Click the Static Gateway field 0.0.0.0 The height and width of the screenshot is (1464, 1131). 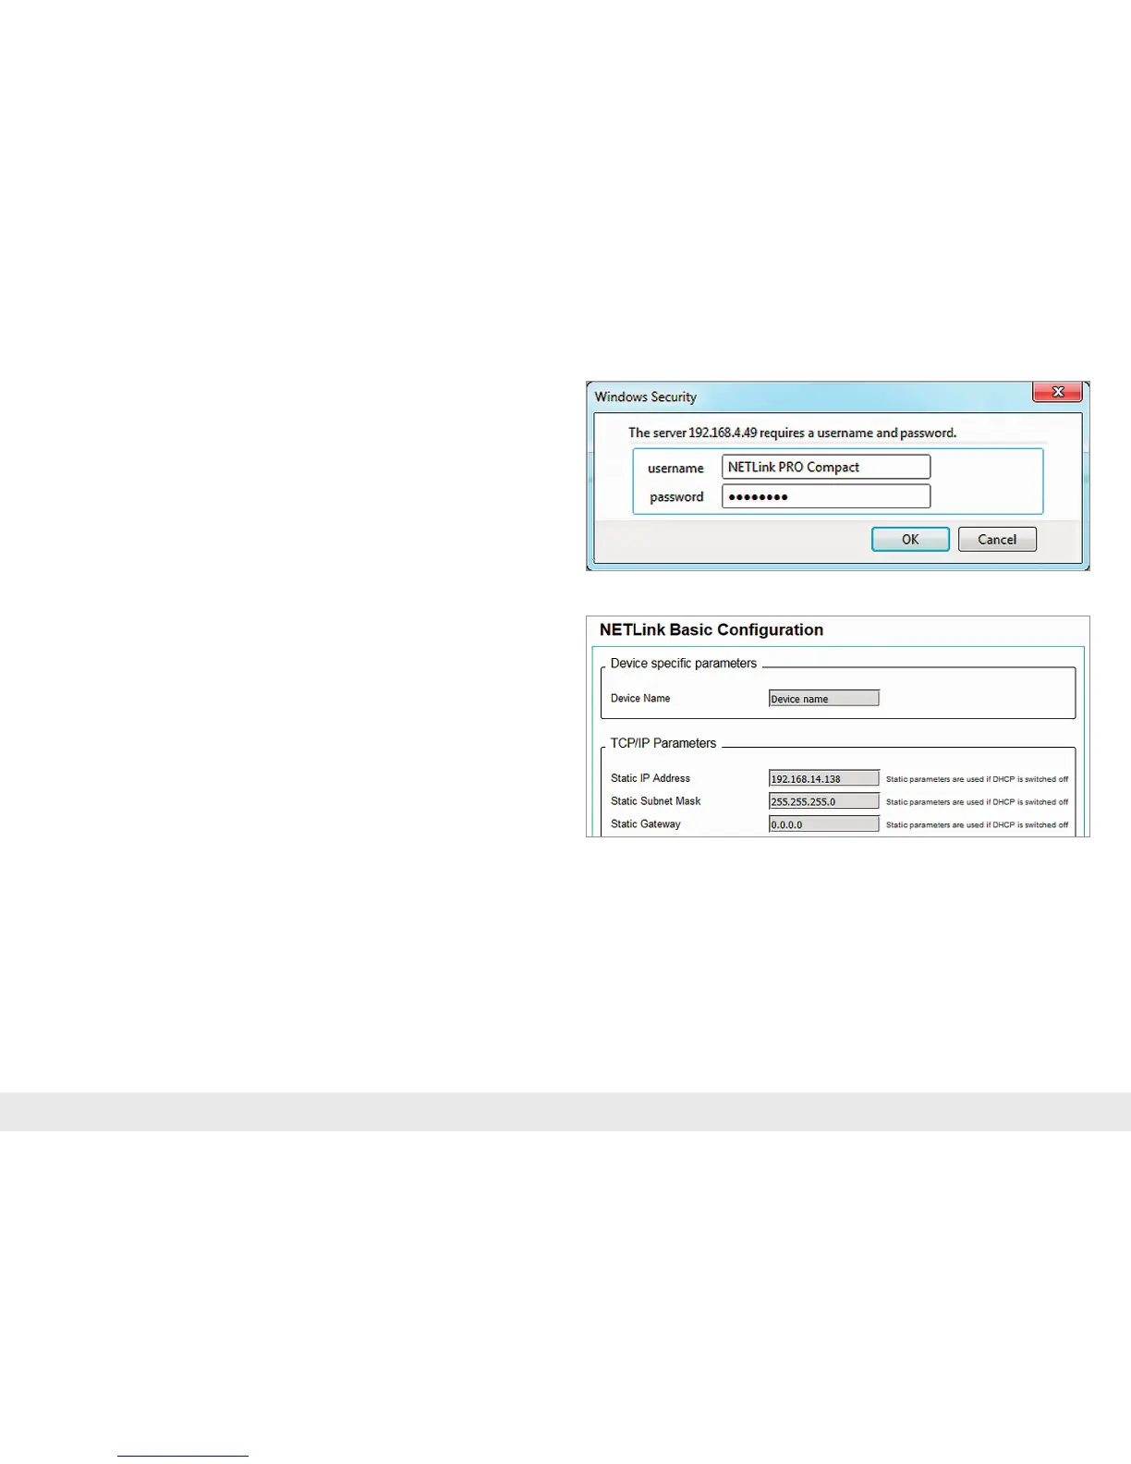(x=824, y=823)
